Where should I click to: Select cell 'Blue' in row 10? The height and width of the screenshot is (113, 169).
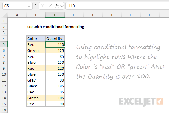[36, 74]
